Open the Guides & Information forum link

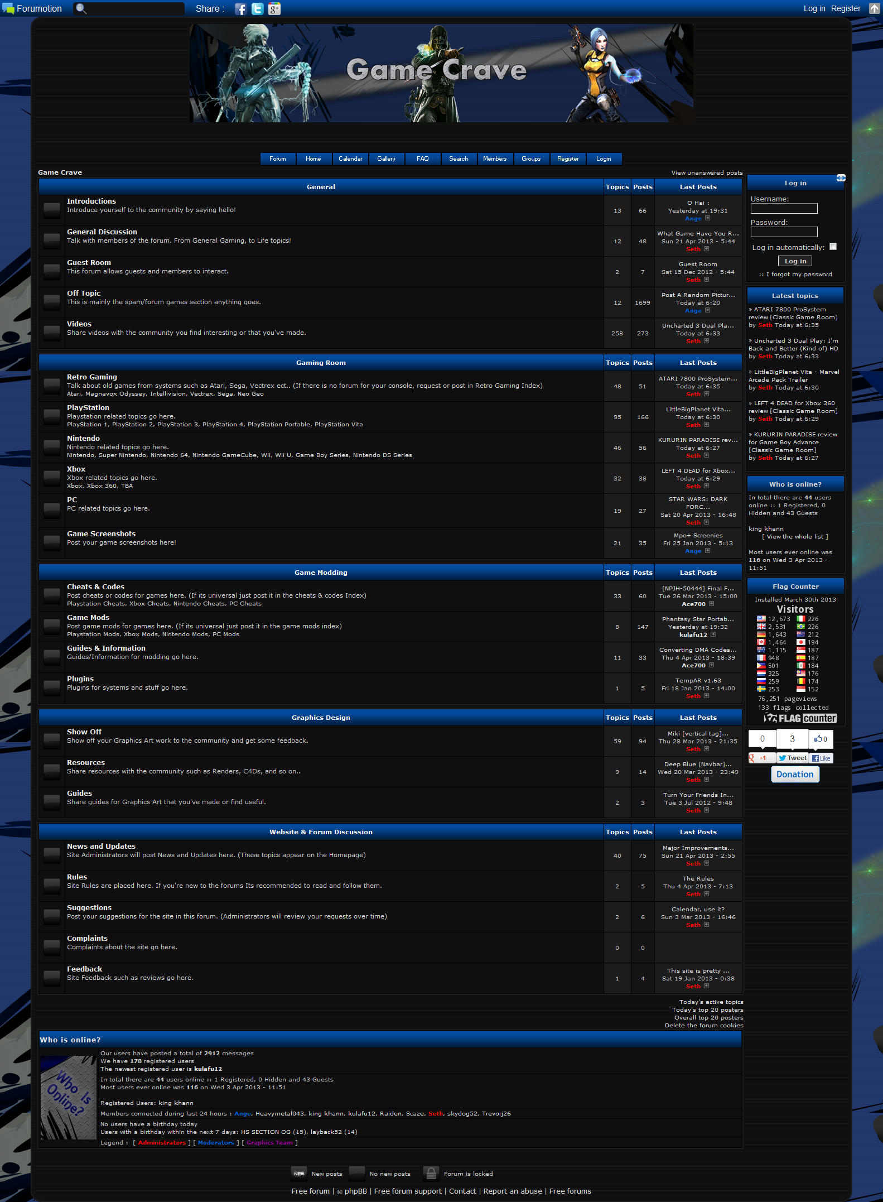(x=106, y=648)
